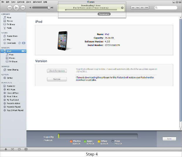This screenshot has height=157, width=182.
Task: Click the search field
Action: point(166,8)
